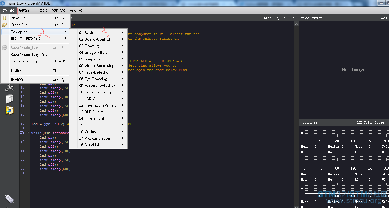389x208 pixels.
Task: Open 09-Feature-Detection examples submenu
Action: point(98,85)
